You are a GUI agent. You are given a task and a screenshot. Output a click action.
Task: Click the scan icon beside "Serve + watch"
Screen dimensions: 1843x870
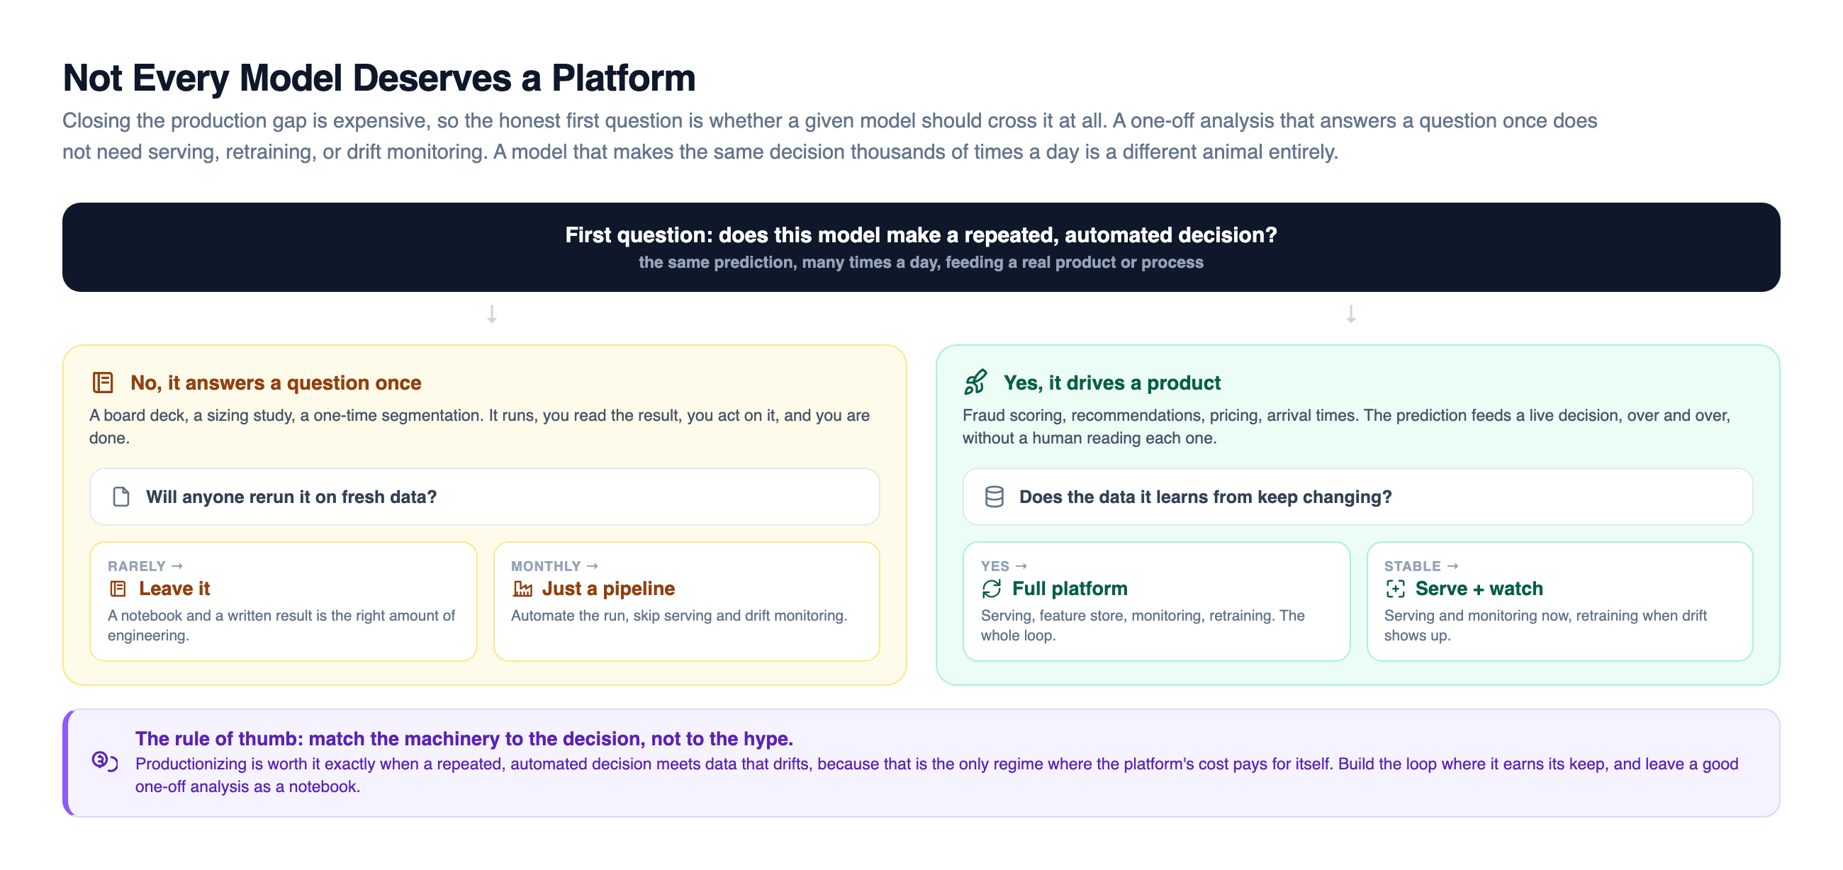[1394, 588]
